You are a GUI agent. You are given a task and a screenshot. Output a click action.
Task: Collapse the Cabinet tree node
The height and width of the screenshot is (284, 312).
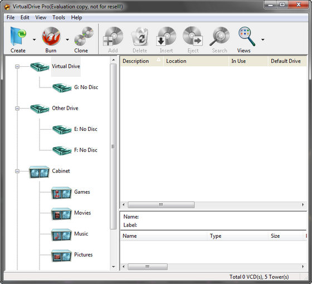point(17,171)
